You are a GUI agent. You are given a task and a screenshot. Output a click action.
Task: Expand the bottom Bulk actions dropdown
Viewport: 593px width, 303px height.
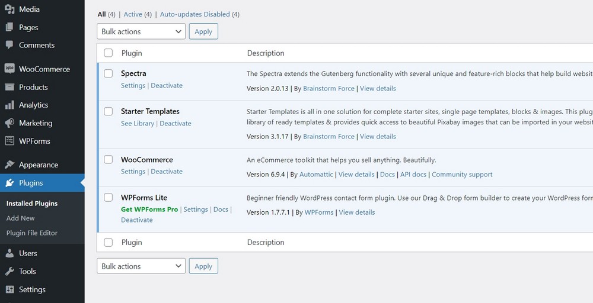pos(141,266)
